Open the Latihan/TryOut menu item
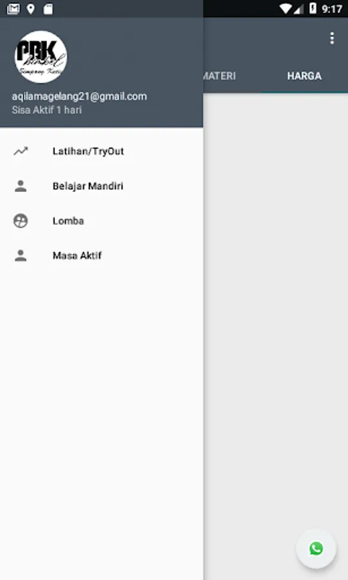Screen dimensions: 348x580 tap(101, 151)
